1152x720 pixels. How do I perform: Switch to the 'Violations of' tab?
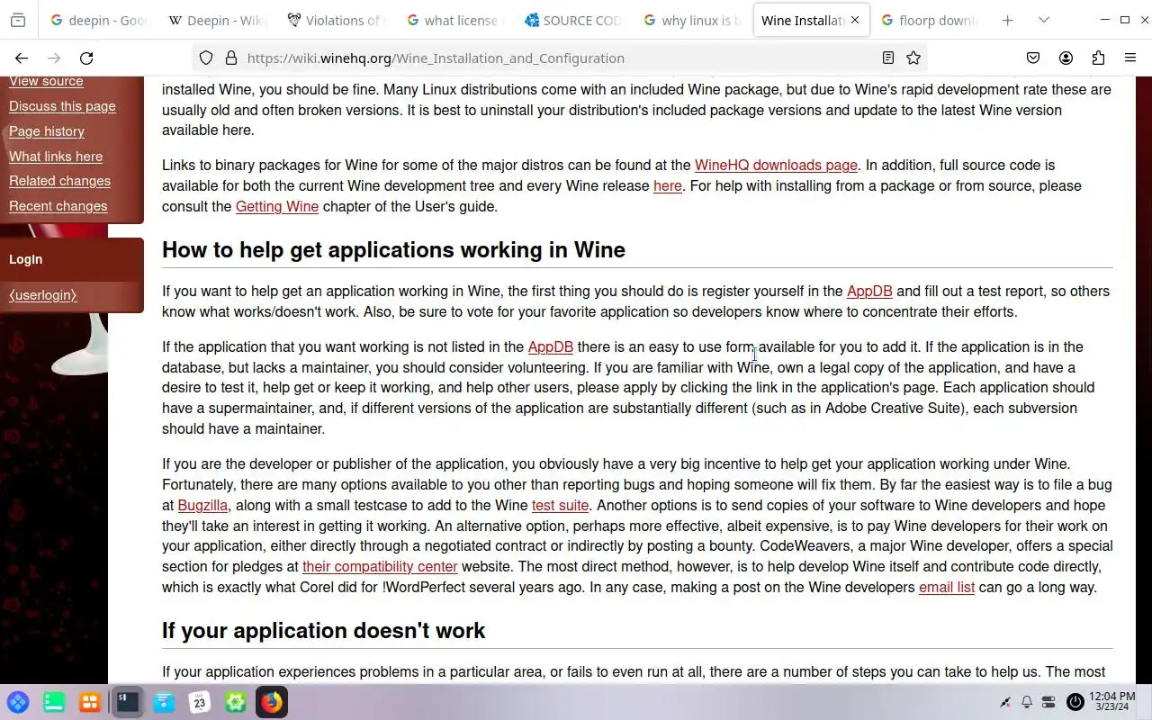pyautogui.click(x=336, y=20)
